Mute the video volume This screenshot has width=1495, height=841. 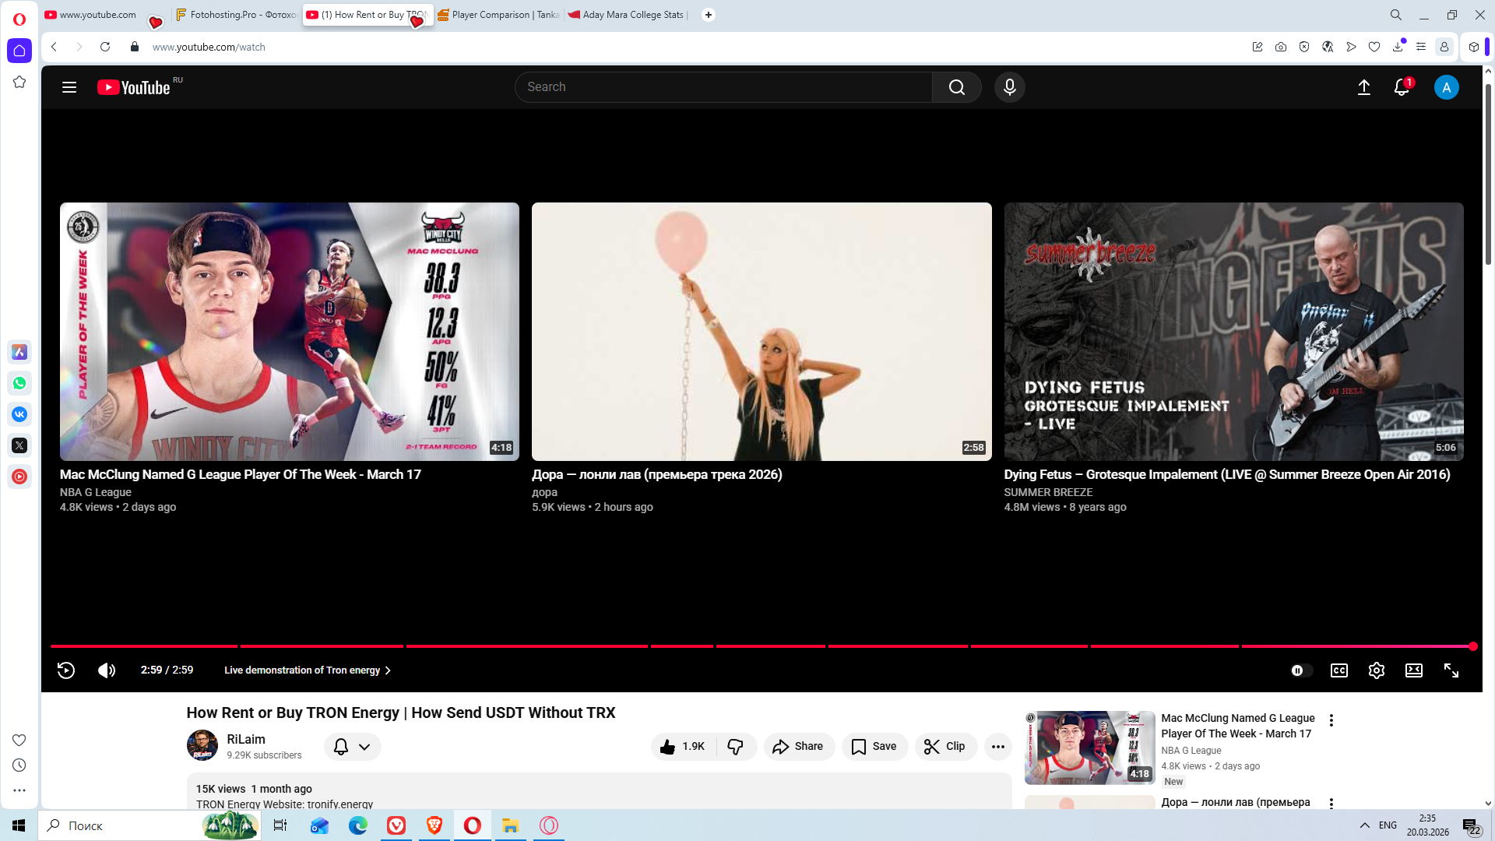pos(107,670)
